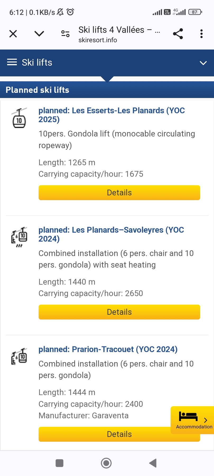Minimize the tab with the down chevron
Viewport: 214px width, 476px height.
39,34
